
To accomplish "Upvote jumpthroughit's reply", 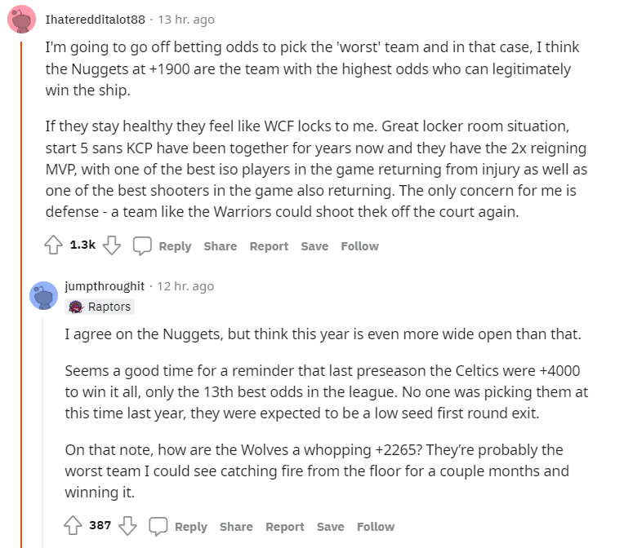I will point(73,526).
